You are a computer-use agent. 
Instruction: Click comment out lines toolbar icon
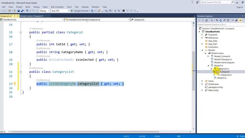pos(115,11)
